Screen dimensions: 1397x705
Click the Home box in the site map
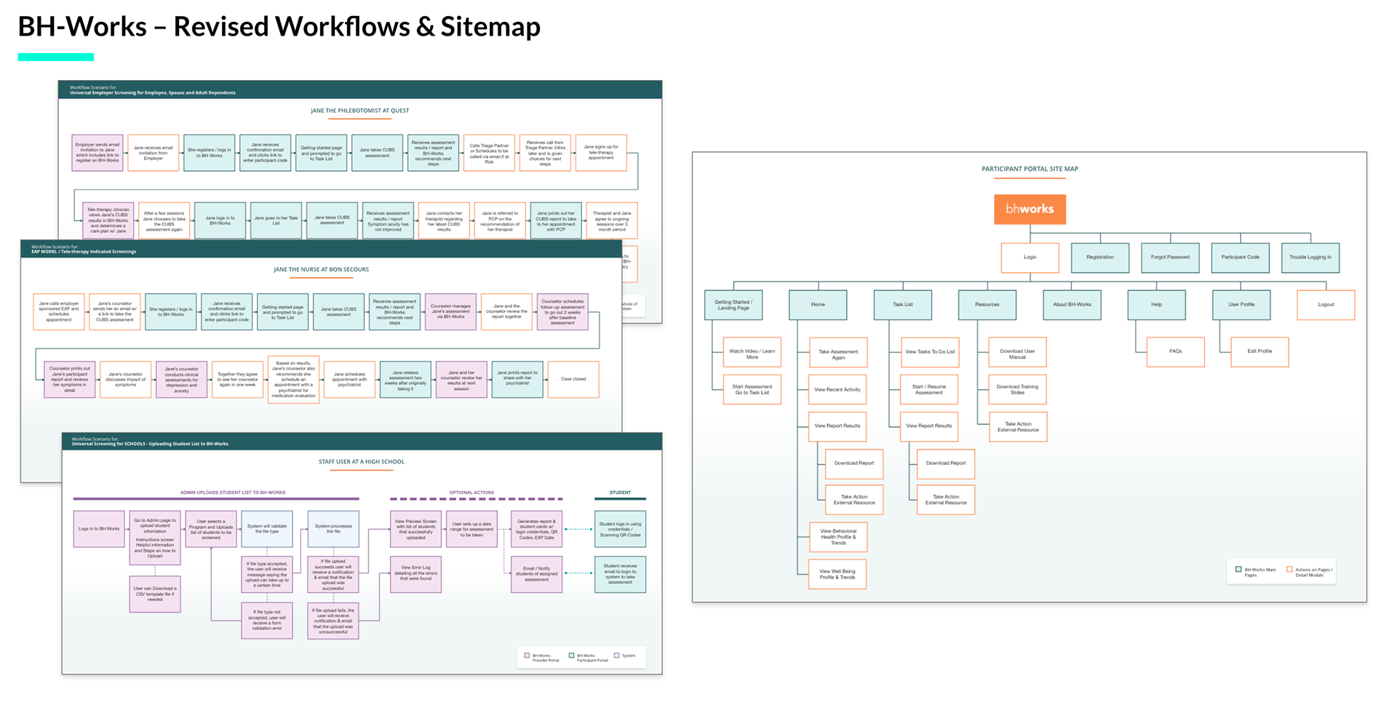pyautogui.click(x=818, y=305)
